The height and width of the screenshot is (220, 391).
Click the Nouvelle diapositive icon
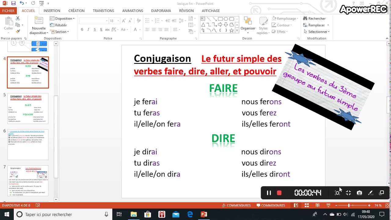[38, 21]
